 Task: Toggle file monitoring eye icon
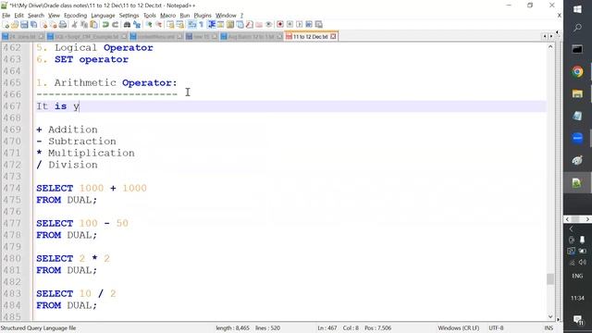(269, 25)
